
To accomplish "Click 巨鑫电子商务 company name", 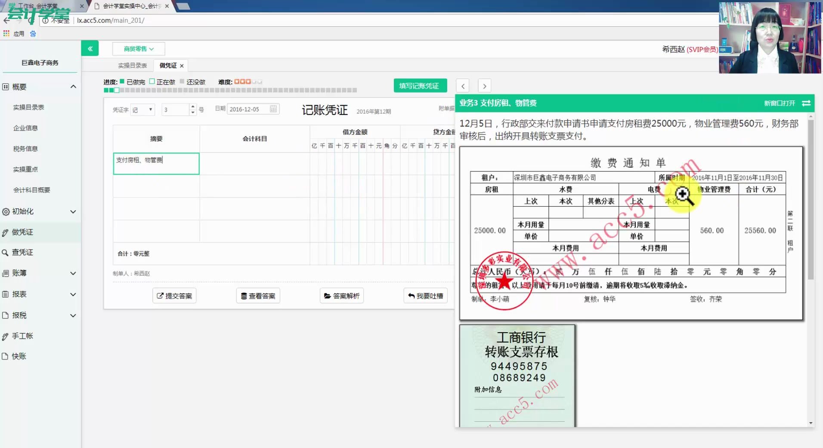I will click(x=40, y=63).
